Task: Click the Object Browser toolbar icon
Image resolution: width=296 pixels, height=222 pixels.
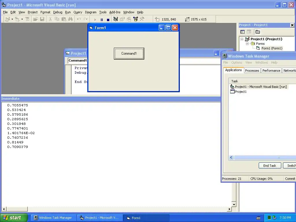Action: tap(136, 19)
